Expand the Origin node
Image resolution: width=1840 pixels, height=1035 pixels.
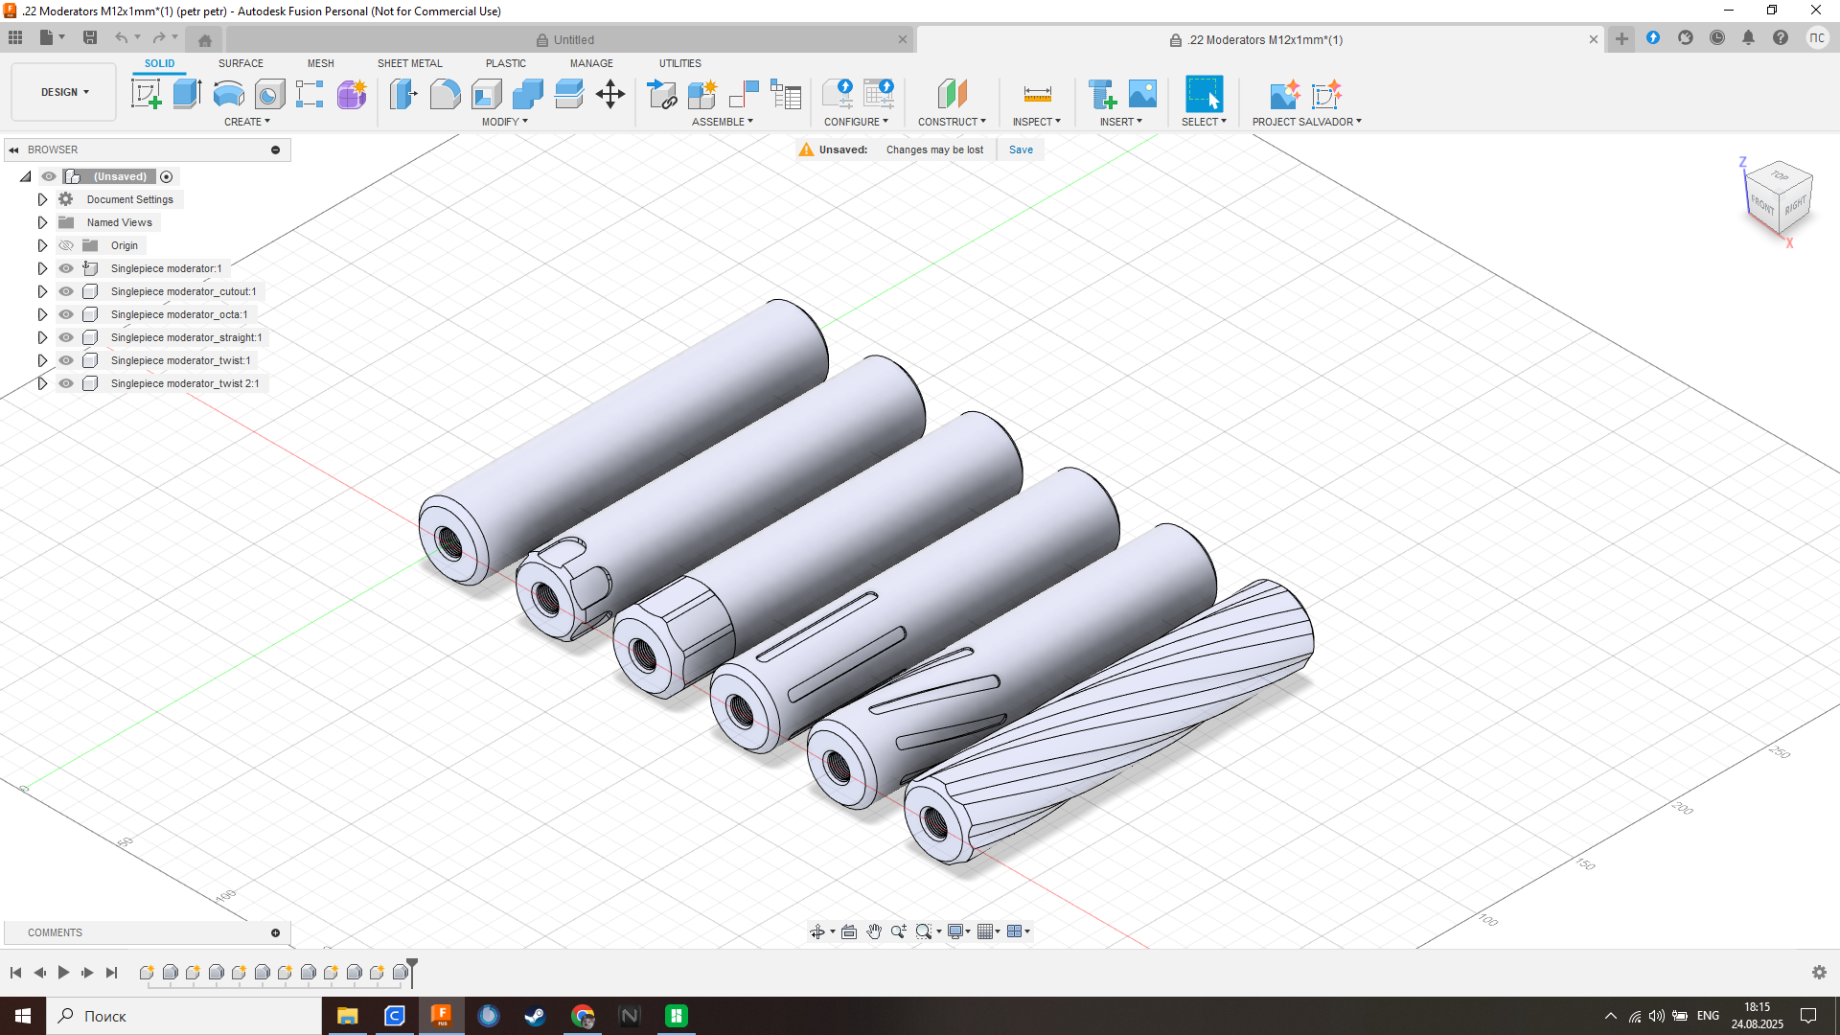click(x=42, y=245)
